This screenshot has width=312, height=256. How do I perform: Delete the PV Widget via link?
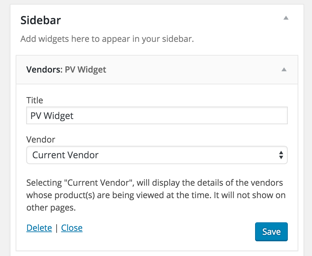click(39, 228)
